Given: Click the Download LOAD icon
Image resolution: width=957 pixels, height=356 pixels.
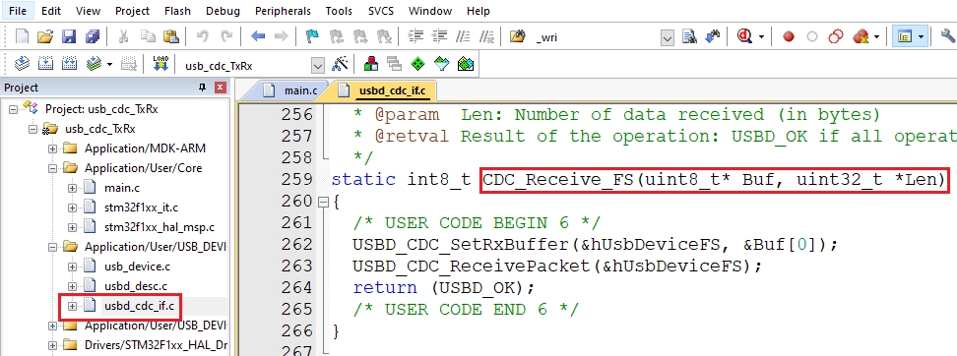Looking at the screenshot, I should pyautogui.click(x=160, y=64).
